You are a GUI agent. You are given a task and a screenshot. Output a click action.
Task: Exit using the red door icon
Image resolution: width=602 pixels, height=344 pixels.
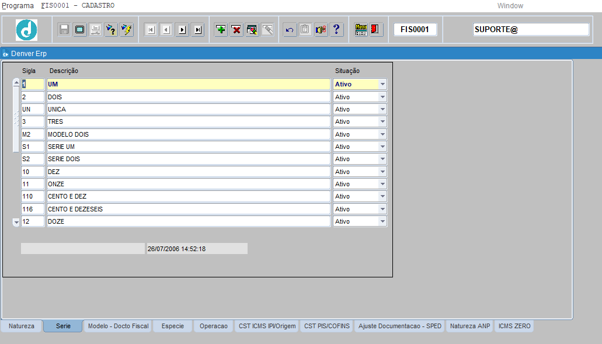(375, 30)
